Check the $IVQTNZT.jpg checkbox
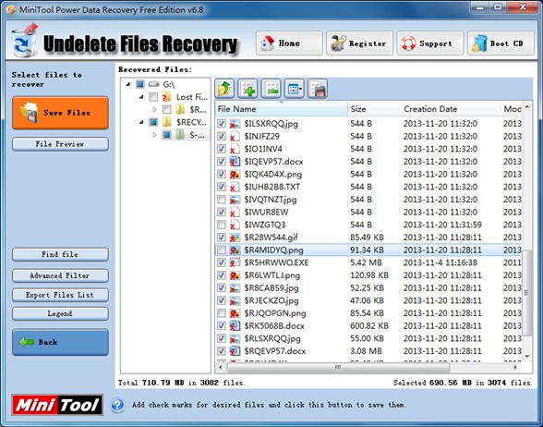Image resolution: width=543 pixels, height=427 pixels. click(222, 200)
